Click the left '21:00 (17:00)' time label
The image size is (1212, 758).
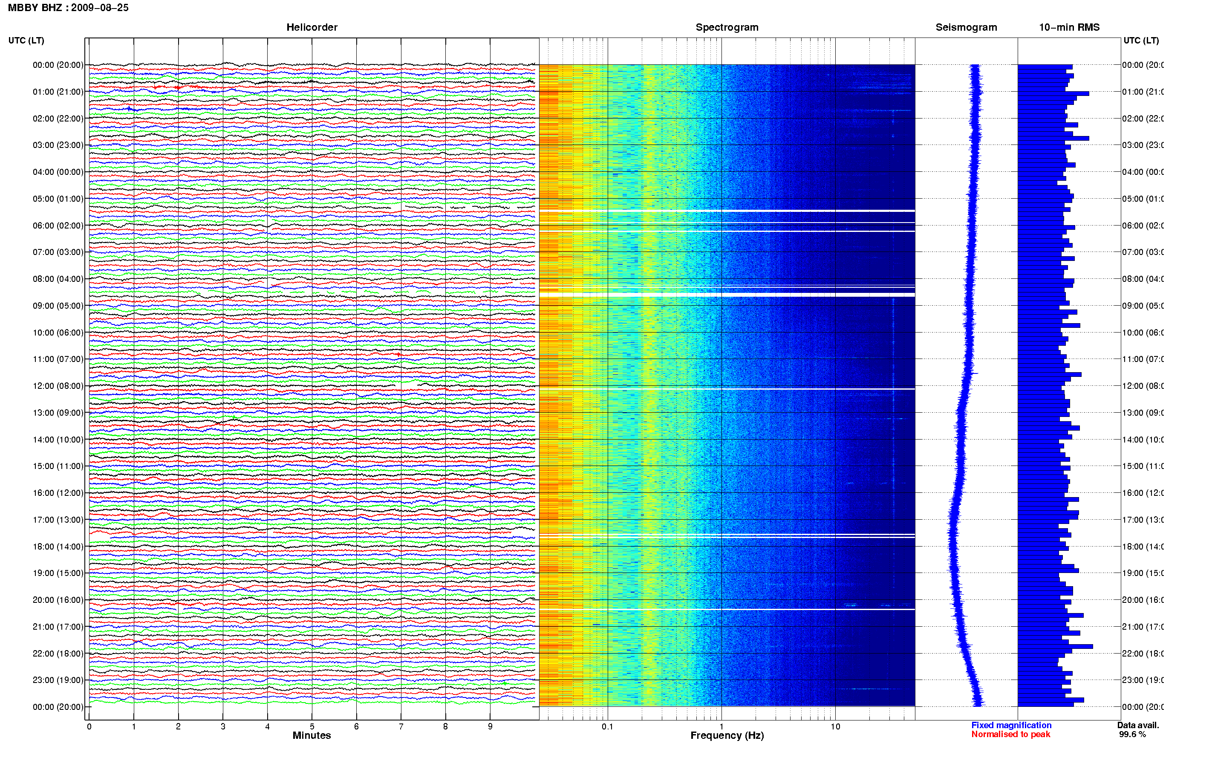[58, 627]
